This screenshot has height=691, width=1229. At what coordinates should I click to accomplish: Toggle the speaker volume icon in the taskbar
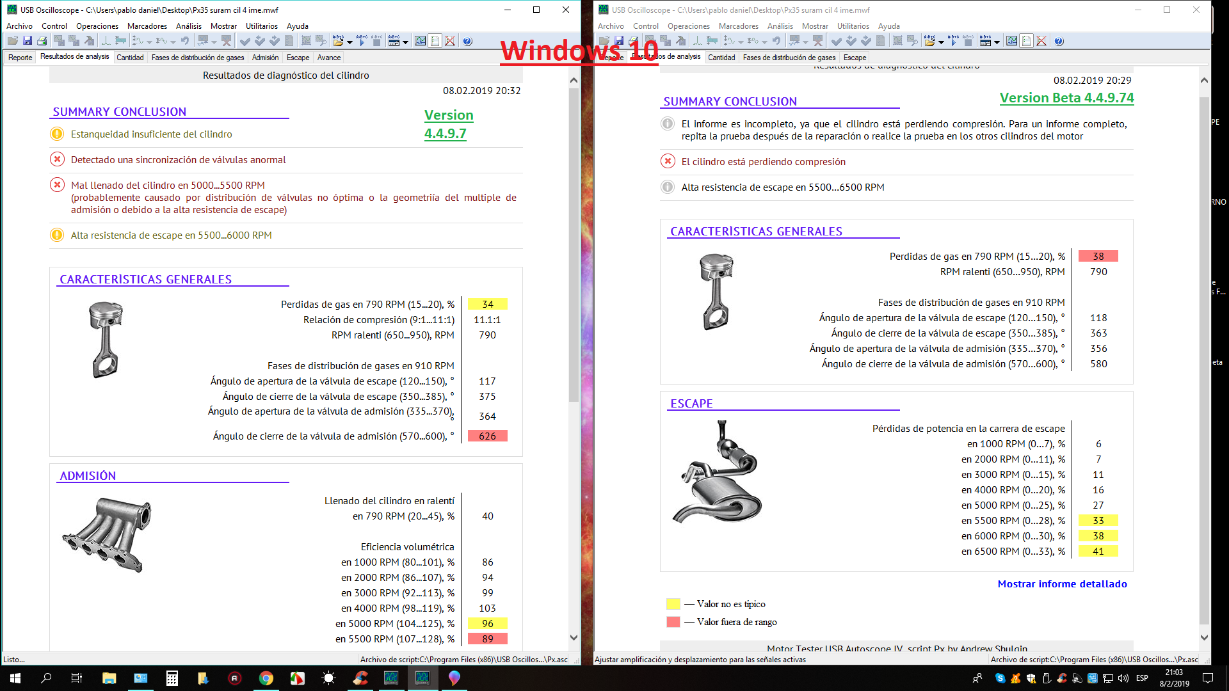click(x=1123, y=678)
